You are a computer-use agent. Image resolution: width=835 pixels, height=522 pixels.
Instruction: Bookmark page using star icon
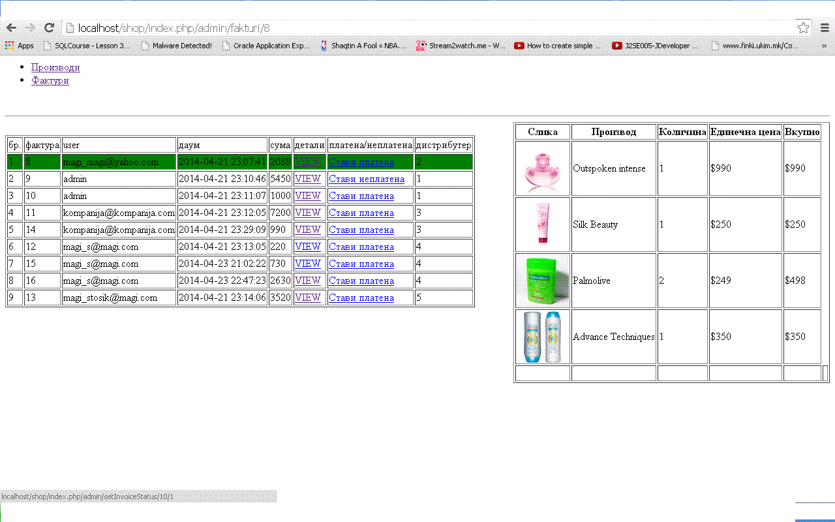click(x=803, y=27)
